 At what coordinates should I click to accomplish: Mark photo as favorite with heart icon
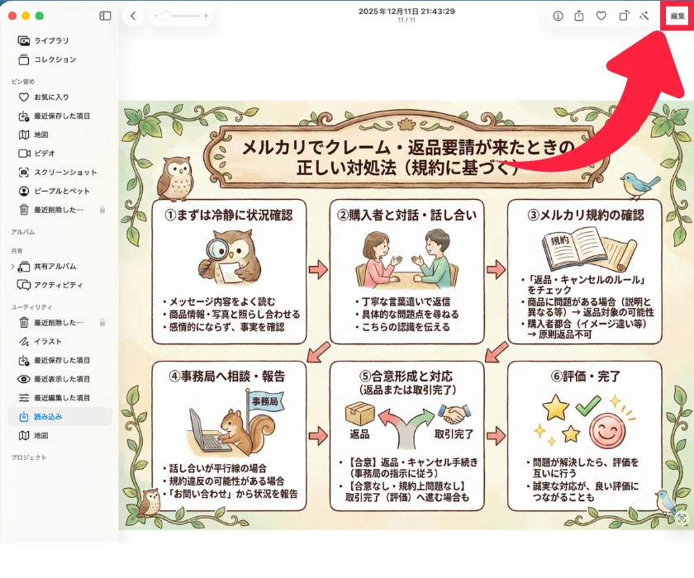click(601, 16)
